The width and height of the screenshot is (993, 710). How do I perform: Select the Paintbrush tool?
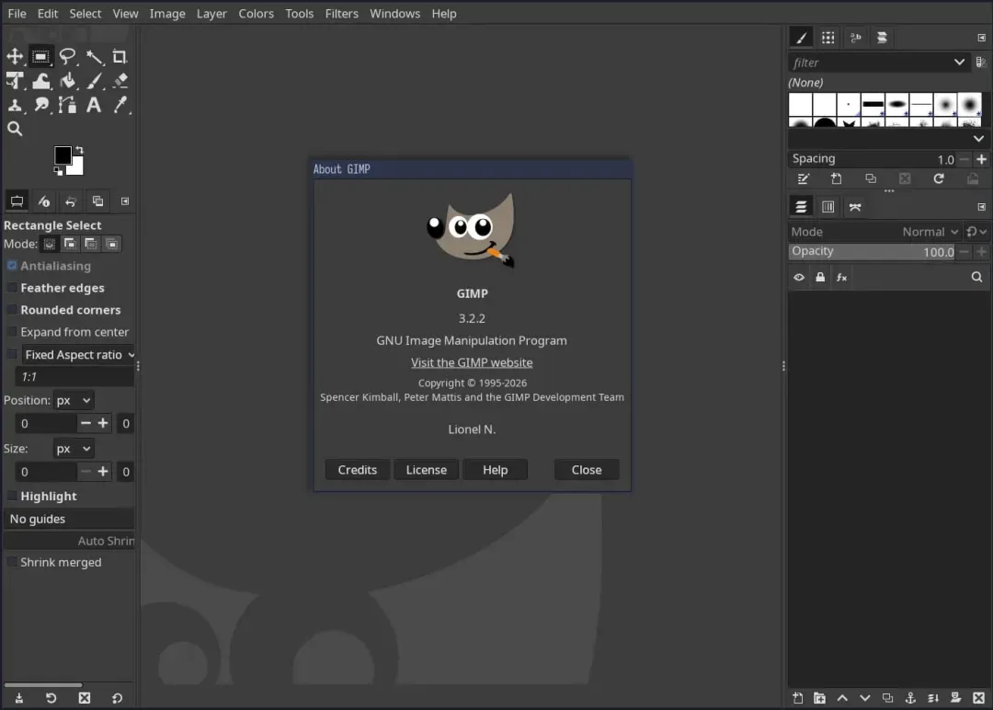[94, 80]
